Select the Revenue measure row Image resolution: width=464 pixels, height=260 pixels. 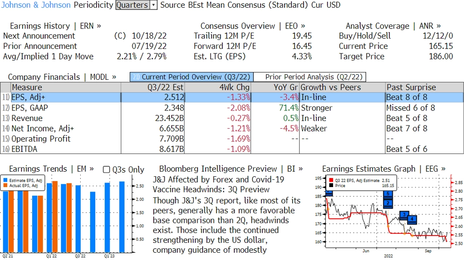232,118
